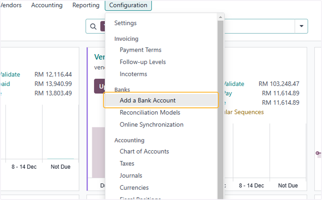Image resolution: width=322 pixels, height=200 pixels.
Task: Click the dropdown menu scrollbar thumb
Action: pyautogui.click(x=220, y=110)
